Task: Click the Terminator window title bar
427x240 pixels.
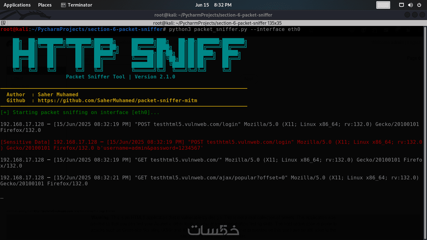Action: pyautogui.click(x=213, y=15)
